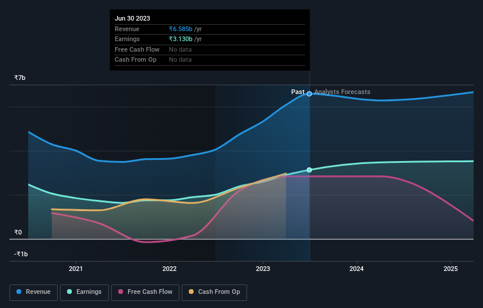Click the Jun 30 2023 tooltip date
483x308 pixels.
(x=132, y=18)
